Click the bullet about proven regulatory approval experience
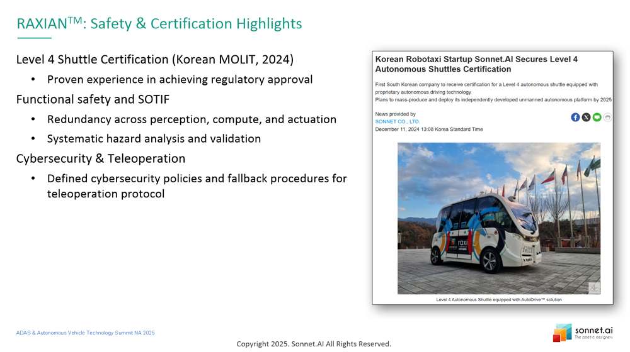The width and height of the screenshot is (630, 352). 180,80
